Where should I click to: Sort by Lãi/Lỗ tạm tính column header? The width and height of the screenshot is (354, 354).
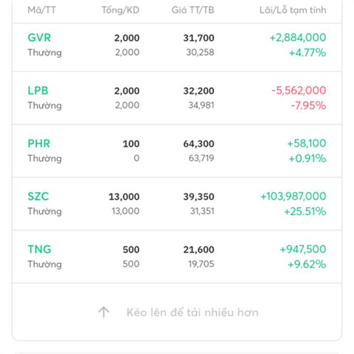[x=293, y=10]
